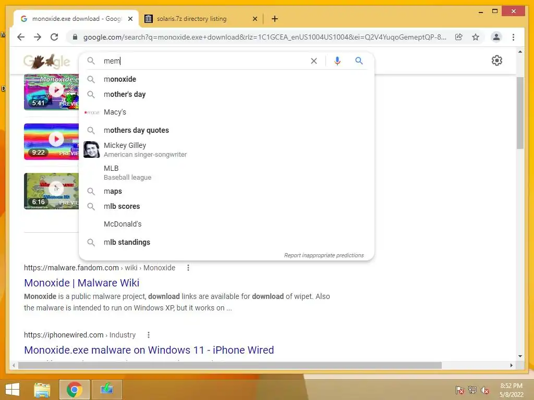
Task: Click the scroll up arrow
Action: point(520,52)
